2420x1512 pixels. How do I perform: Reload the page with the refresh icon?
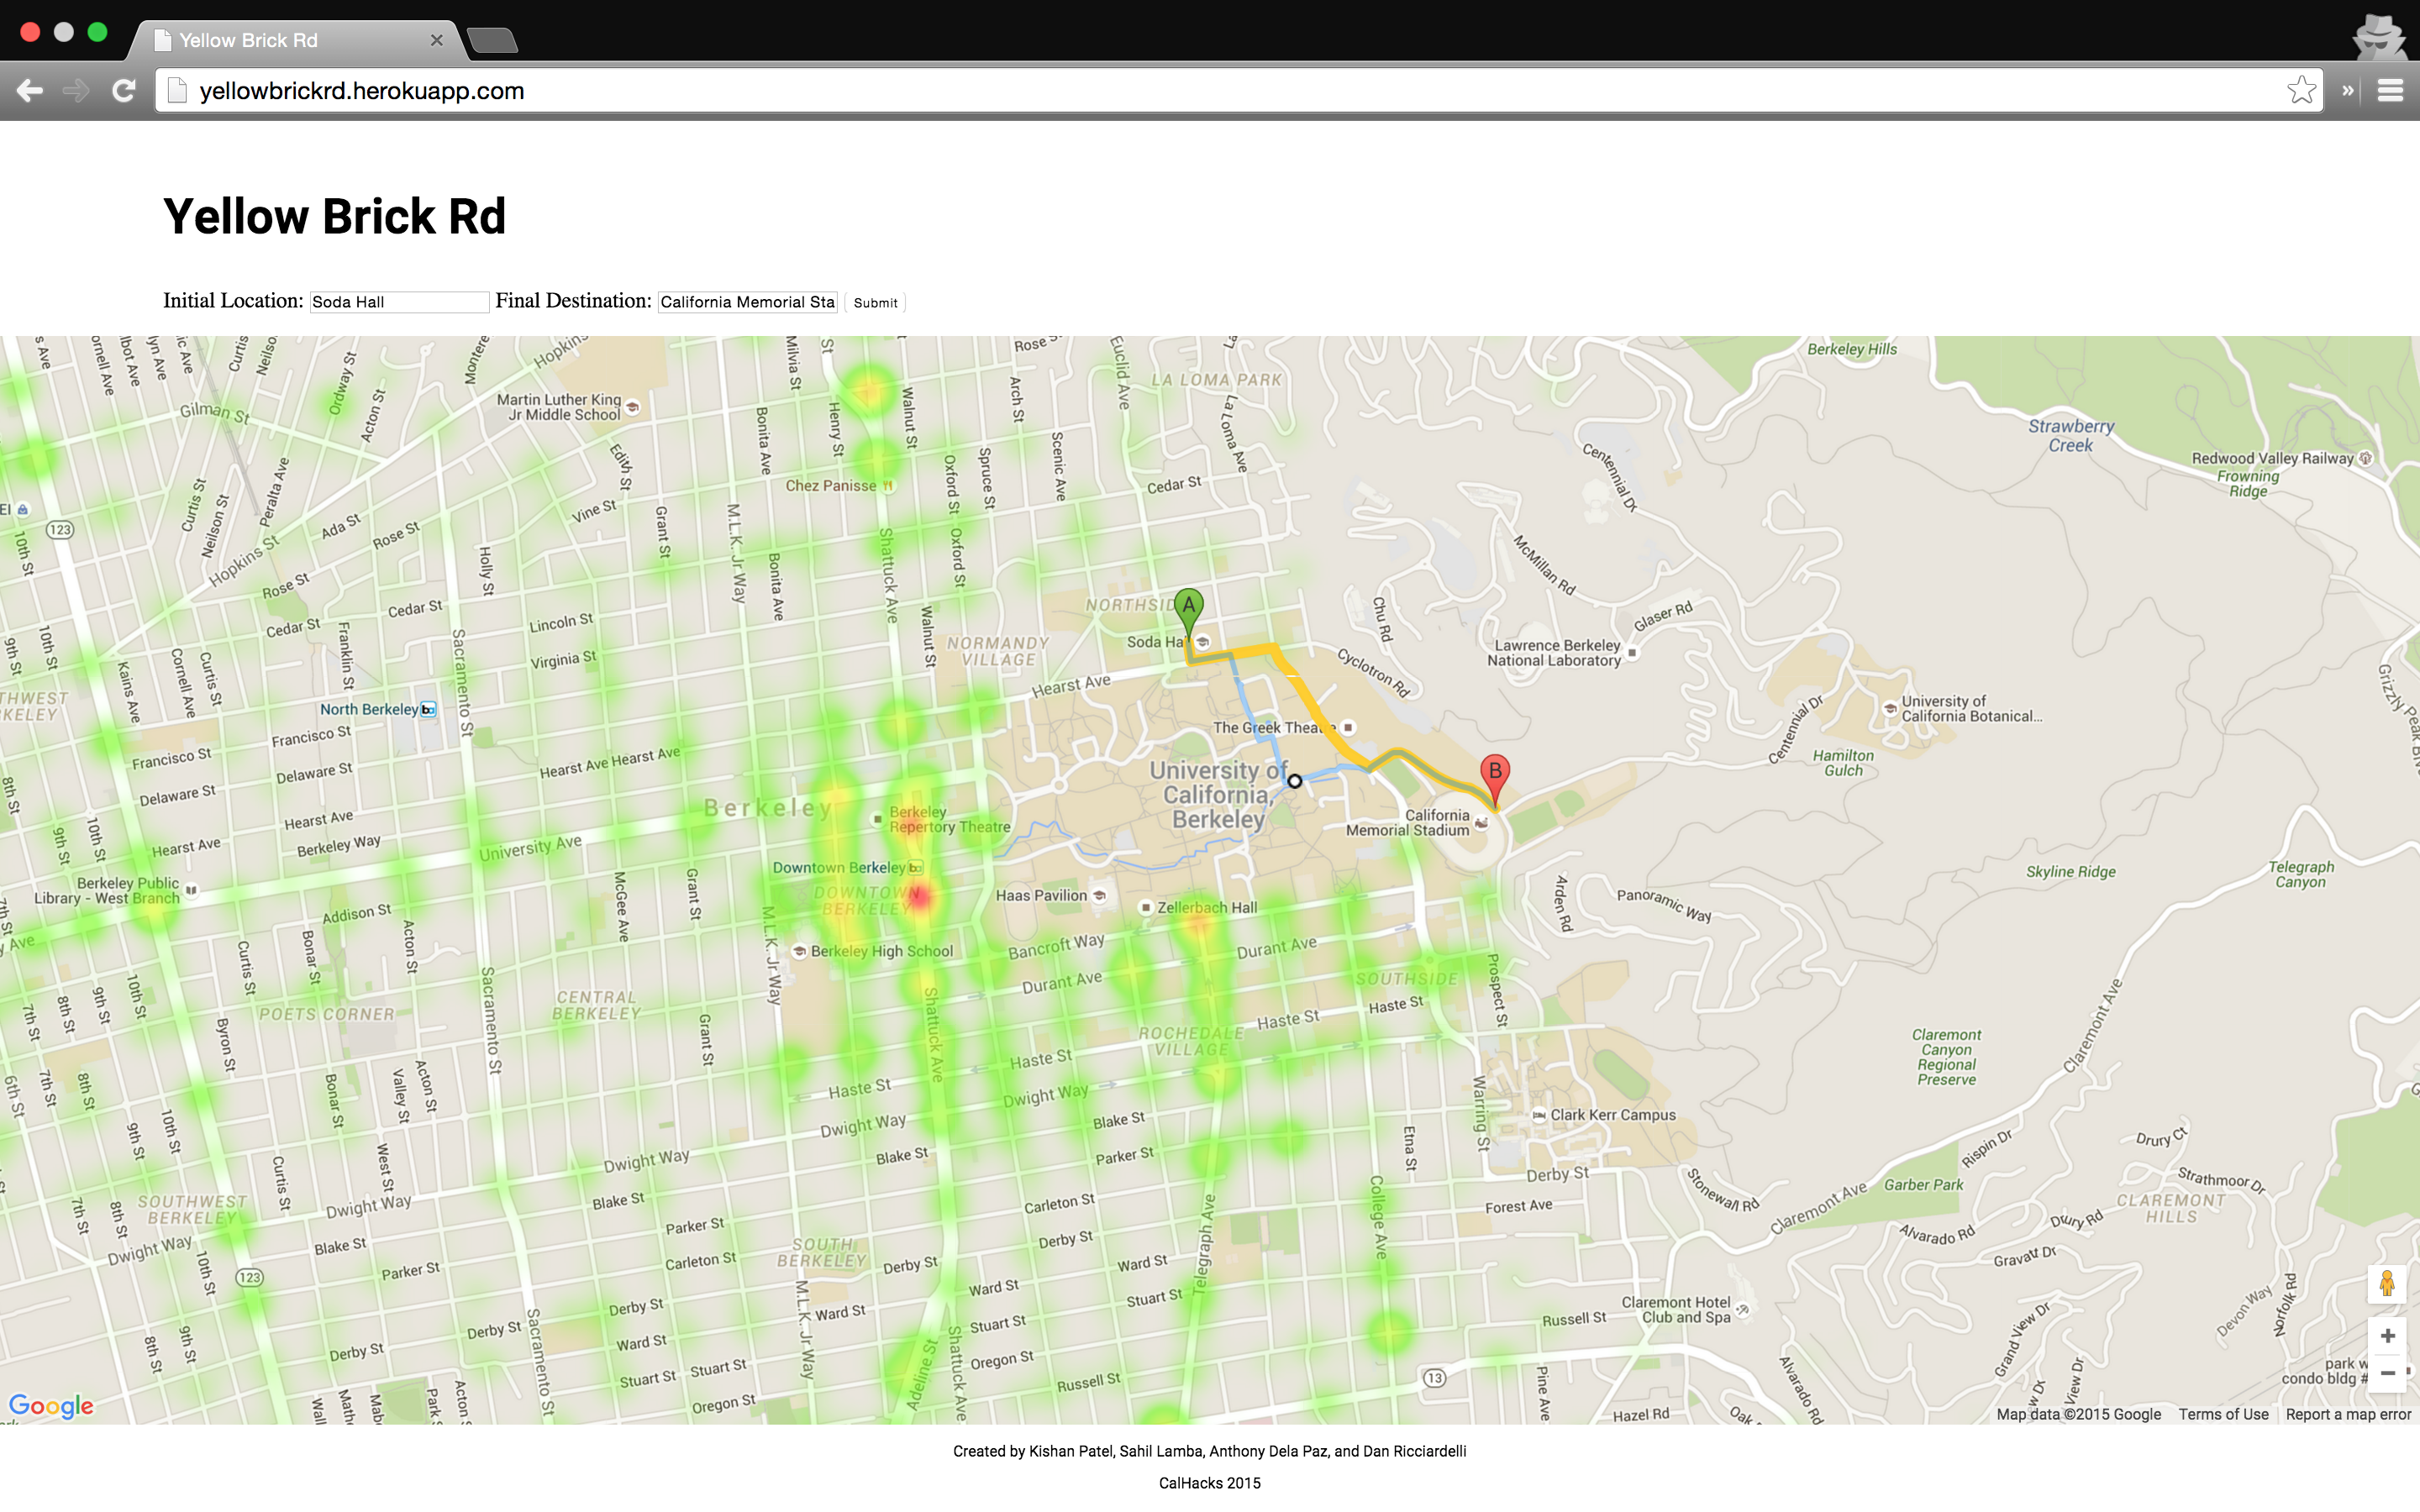[124, 91]
